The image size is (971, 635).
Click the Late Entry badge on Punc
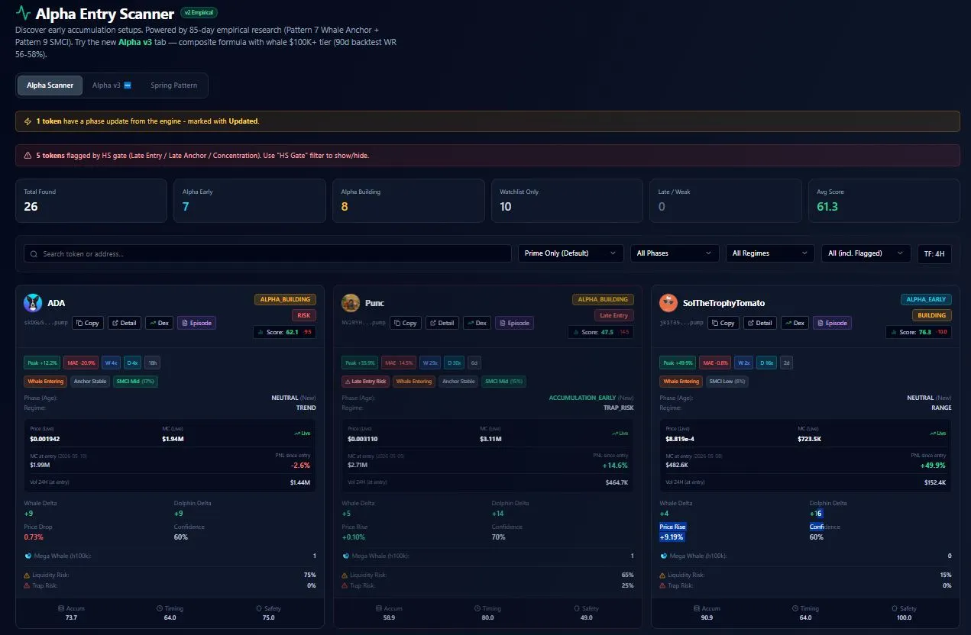click(x=614, y=315)
